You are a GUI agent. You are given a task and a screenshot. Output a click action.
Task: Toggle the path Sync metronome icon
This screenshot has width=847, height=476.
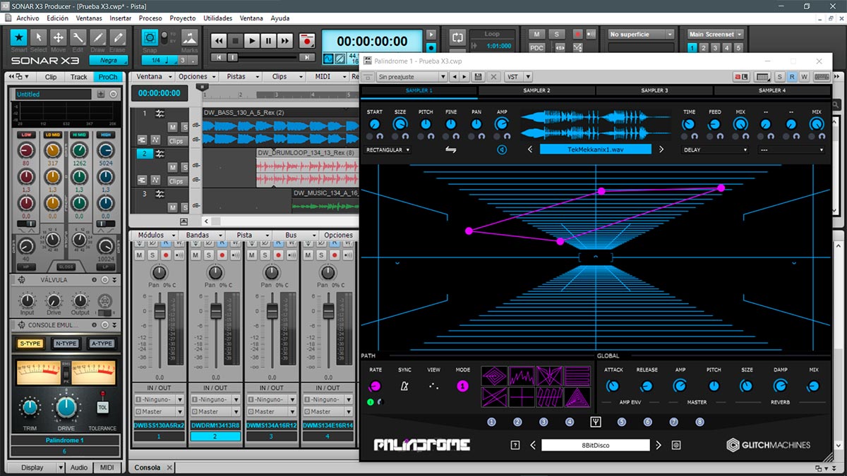tap(404, 386)
